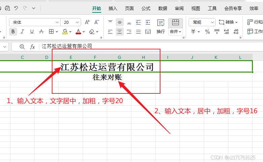Click the zoom magnifier in formula bar
This screenshot has height=162, width=263.
[x=22, y=47]
